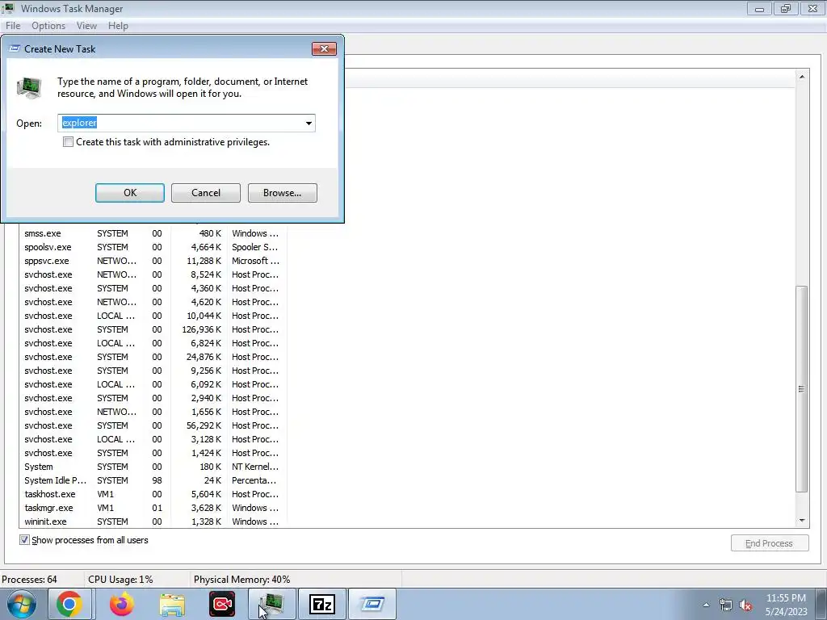Launch Firefox from the taskbar
Screen dimensions: 827x620
pos(121,604)
